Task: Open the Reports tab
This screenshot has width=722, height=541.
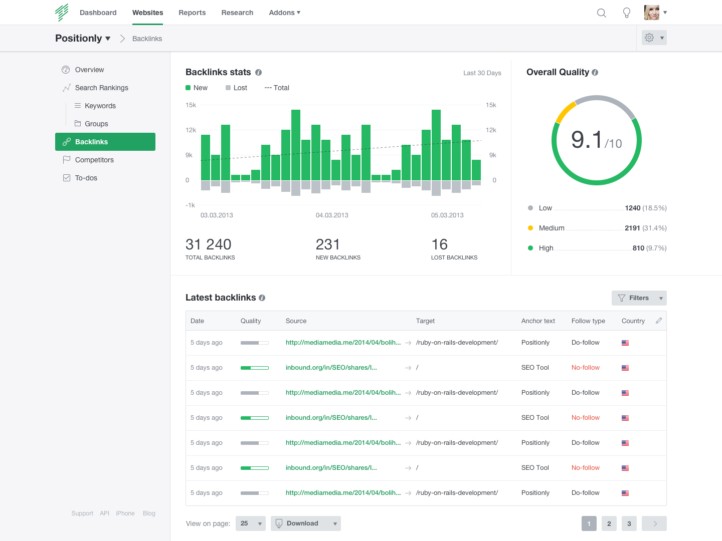Action: coord(192,13)
